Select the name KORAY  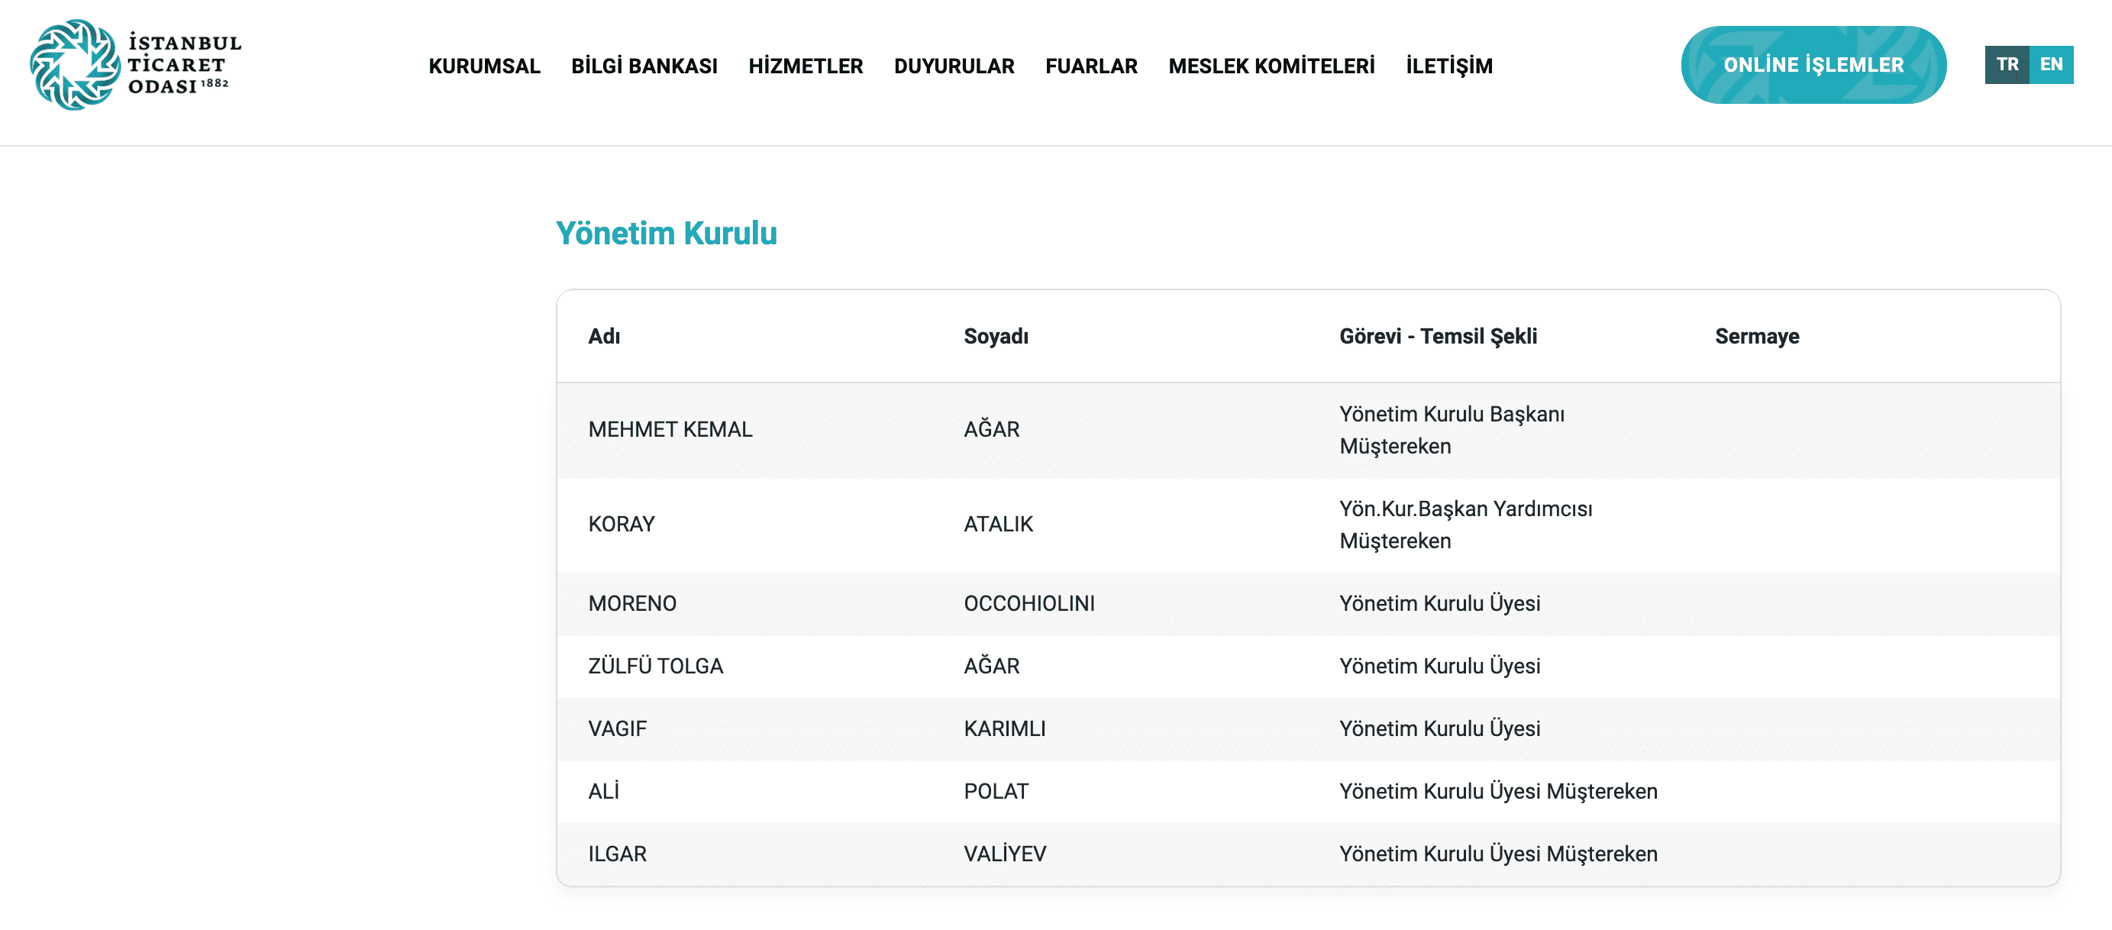click(622, 524)
